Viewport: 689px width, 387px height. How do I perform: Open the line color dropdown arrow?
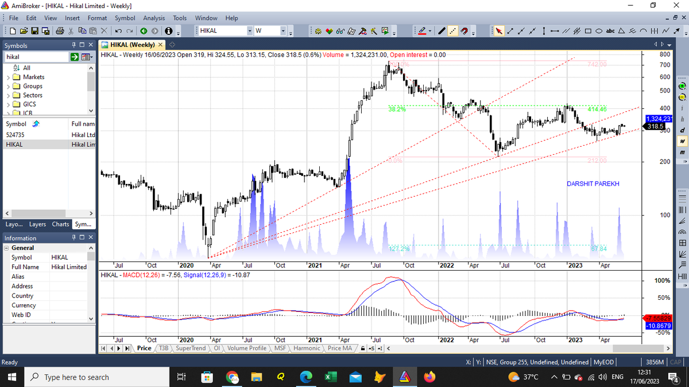430,31
